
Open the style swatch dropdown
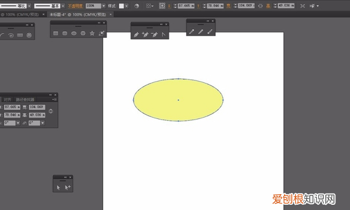tap(127, 6)
